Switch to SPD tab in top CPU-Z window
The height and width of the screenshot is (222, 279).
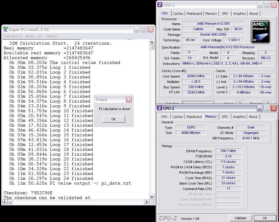(x=225, y=14)
